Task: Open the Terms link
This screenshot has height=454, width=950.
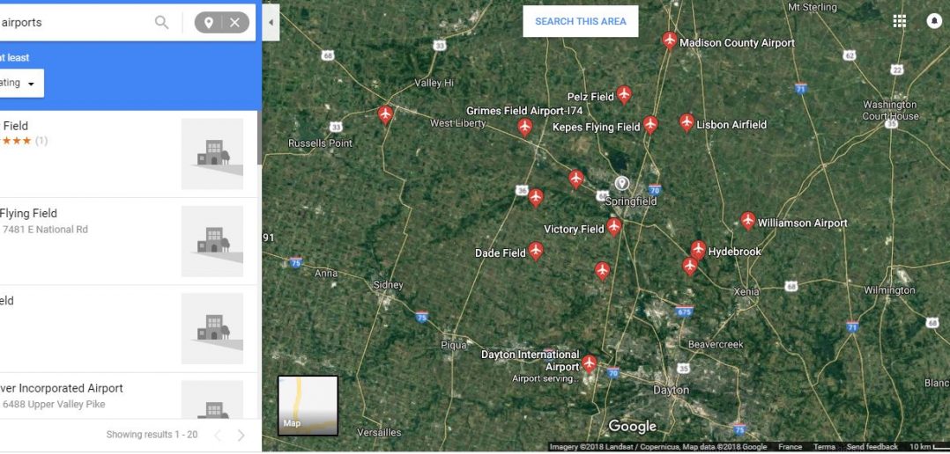Action: [824, 447]
